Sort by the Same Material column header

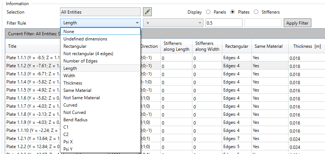point(270,46)
